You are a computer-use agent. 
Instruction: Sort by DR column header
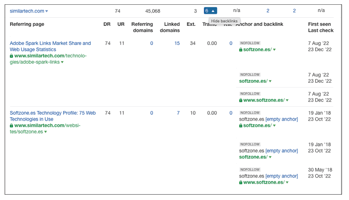pos(107,24)
